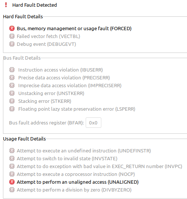Click the IBUSERR instruction access violation icon
This screenshot has height=199, width=187.
coord(12,70)
